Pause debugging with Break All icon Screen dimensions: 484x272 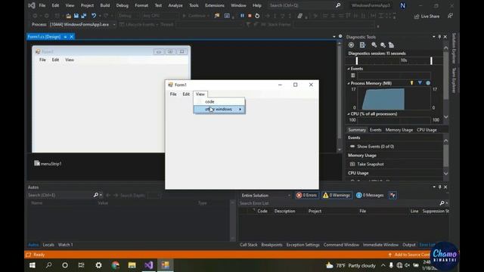point(242,16)
